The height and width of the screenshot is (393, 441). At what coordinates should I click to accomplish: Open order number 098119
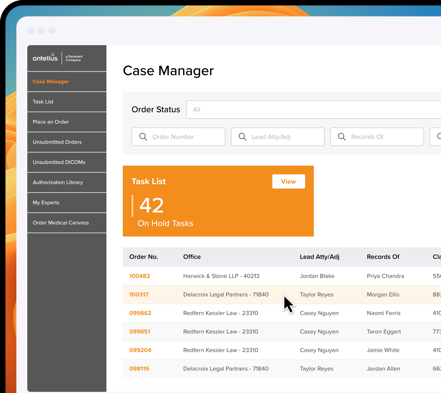click(139, 369)
